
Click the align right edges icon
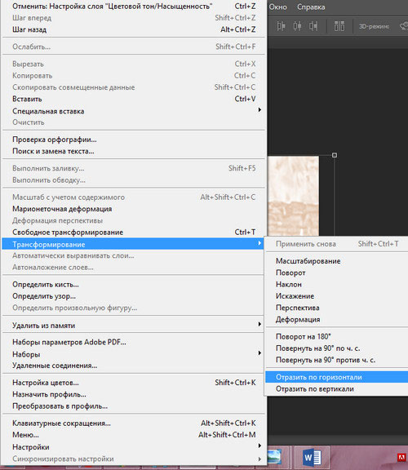click(313, 26)
